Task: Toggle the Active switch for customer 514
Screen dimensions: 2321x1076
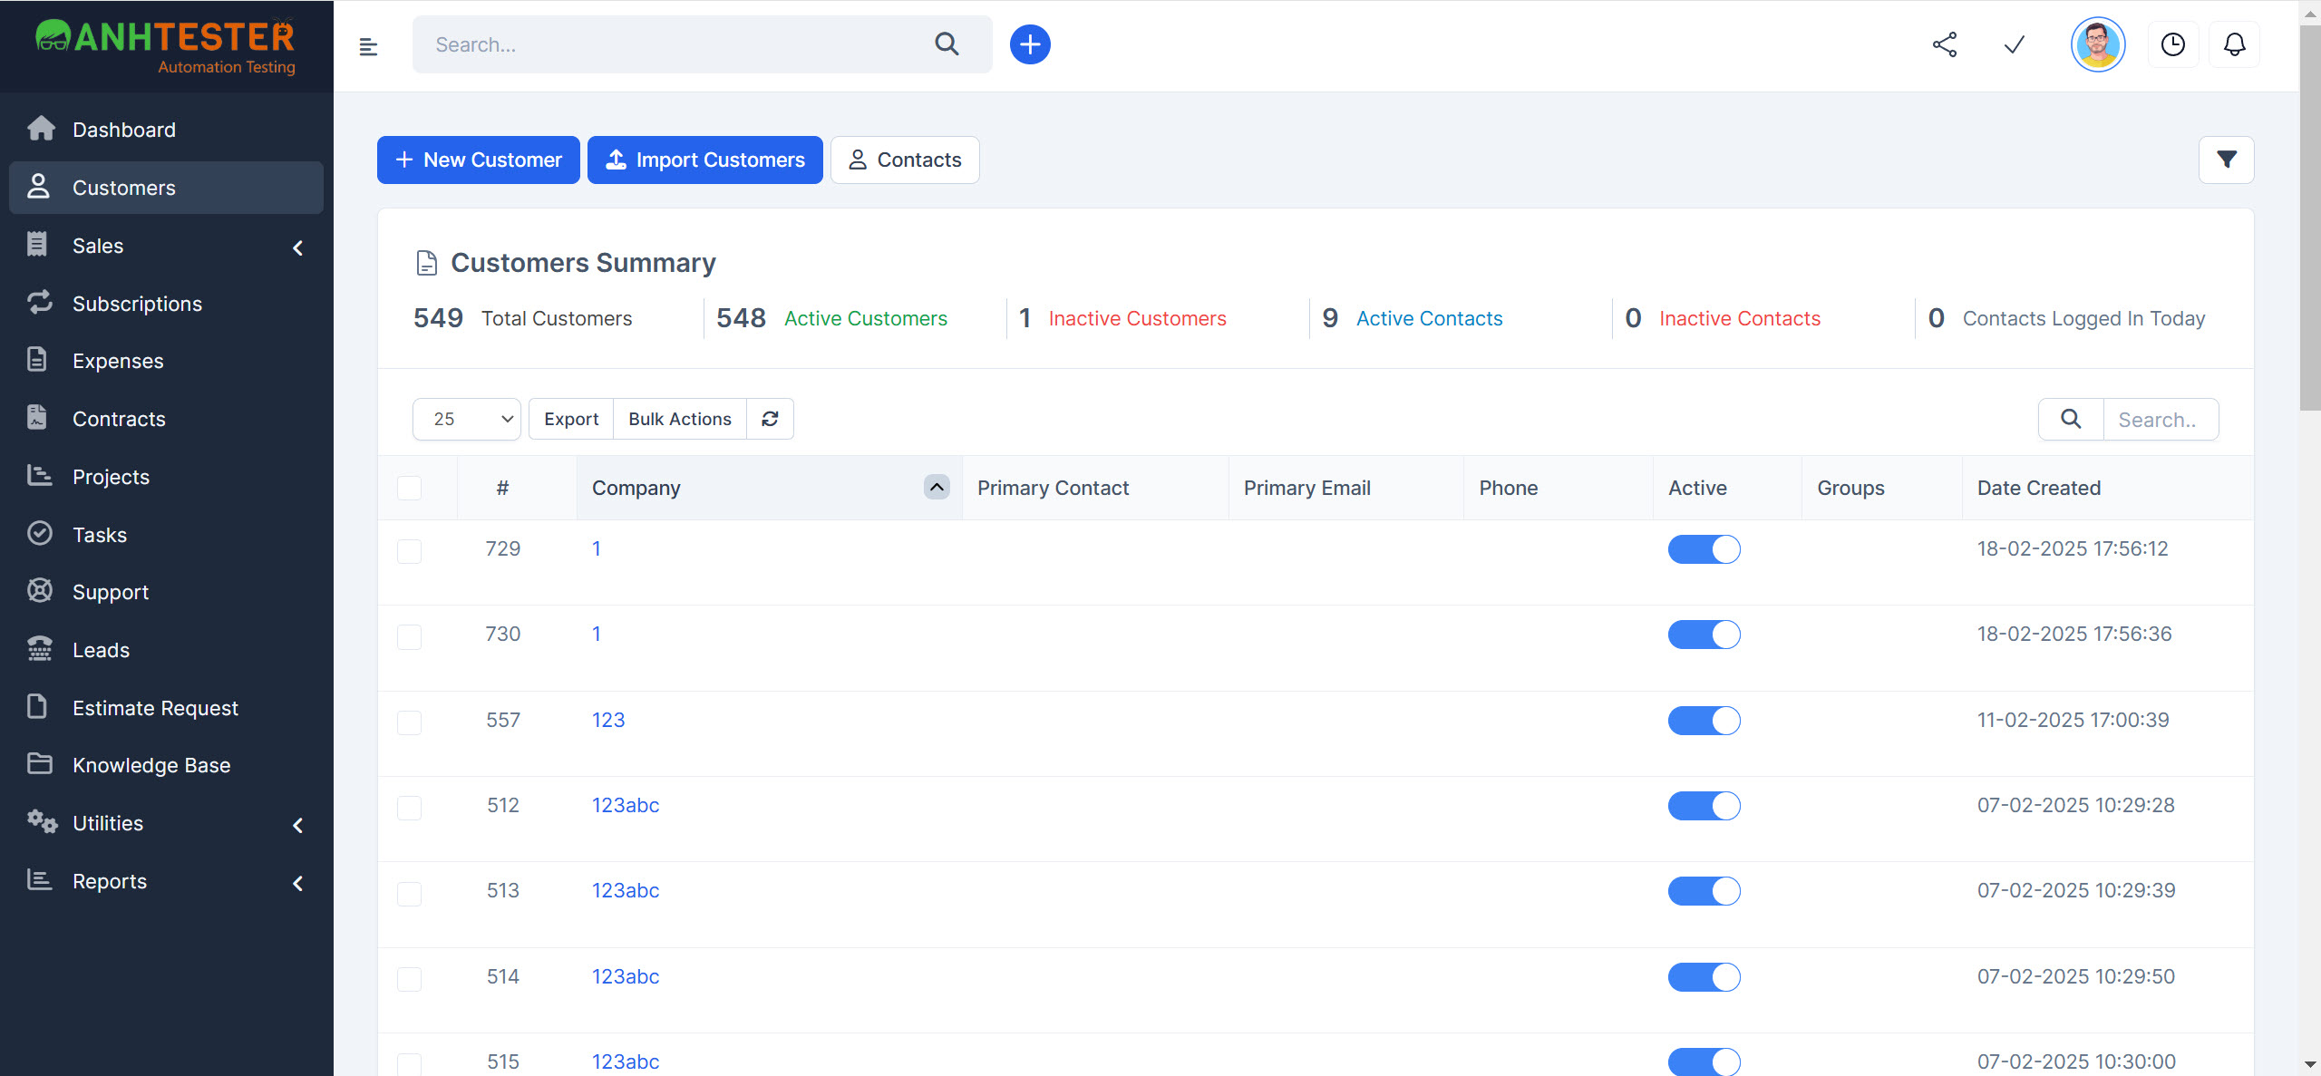Action: [1704, 977]
